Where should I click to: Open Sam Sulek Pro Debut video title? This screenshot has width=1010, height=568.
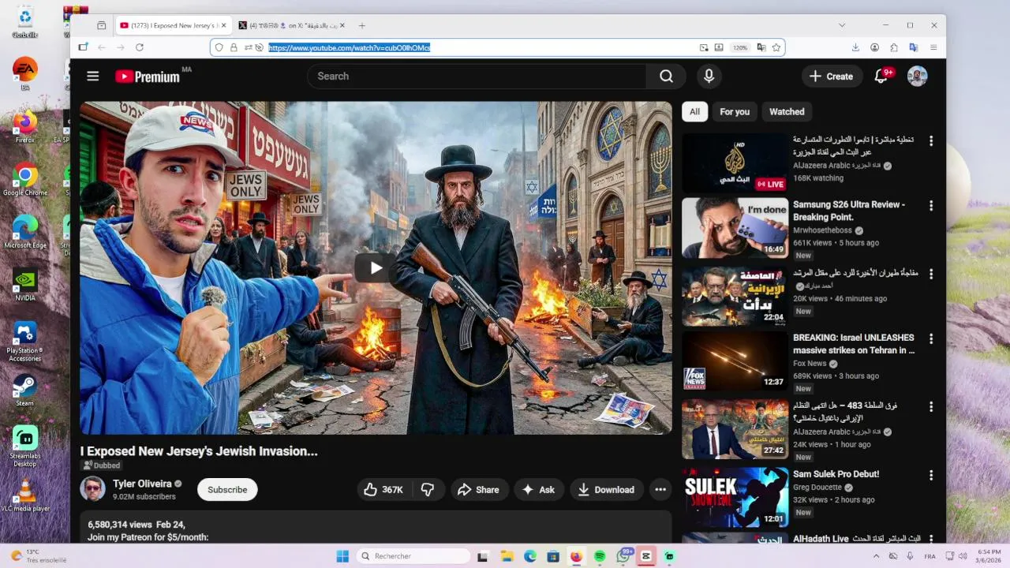836,474
